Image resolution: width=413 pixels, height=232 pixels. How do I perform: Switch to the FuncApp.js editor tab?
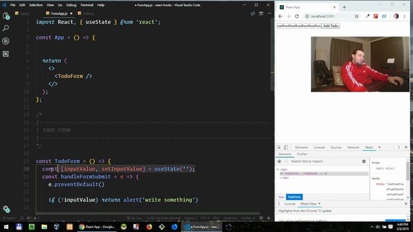point(59,14)
